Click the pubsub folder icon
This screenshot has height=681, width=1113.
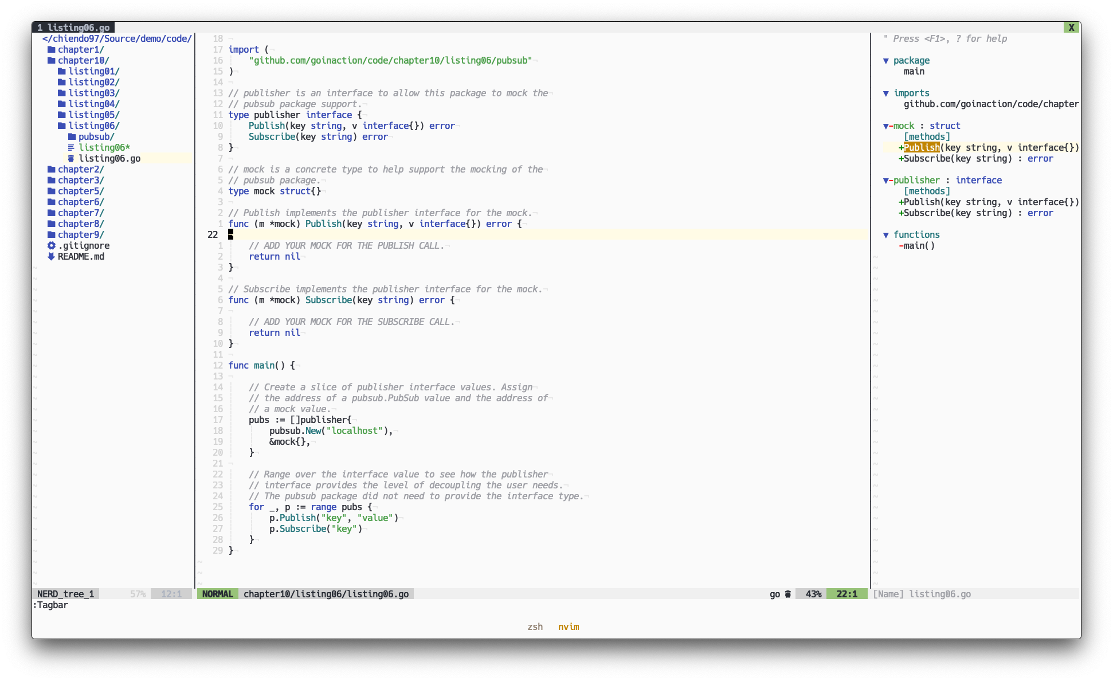click(72, 136)
